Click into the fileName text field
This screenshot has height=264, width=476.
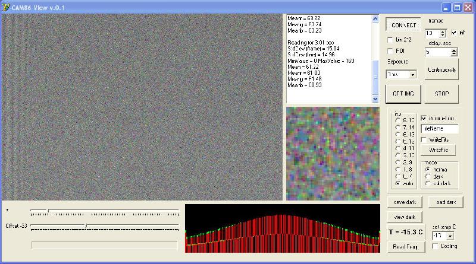coord(440,128)
